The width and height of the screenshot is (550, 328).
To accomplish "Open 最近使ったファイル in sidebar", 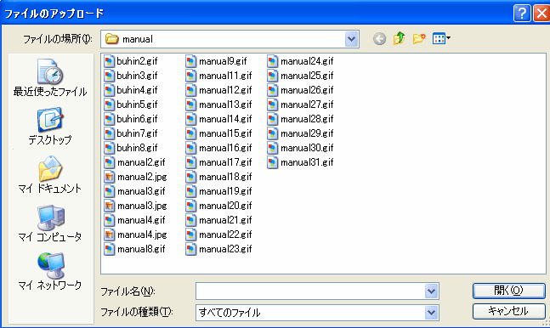I will pos(50,77).
